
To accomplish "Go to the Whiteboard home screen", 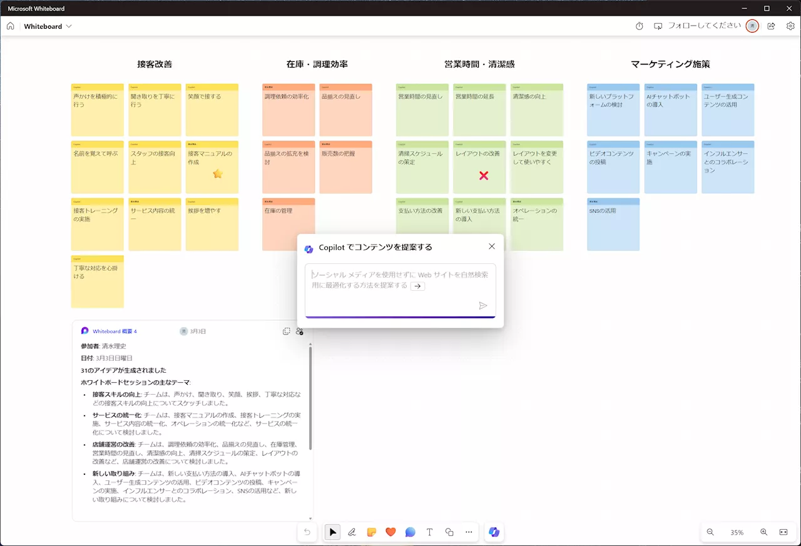I will tap(11, 26).
